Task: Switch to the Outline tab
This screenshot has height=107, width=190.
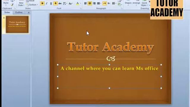Action: (19, 12)
